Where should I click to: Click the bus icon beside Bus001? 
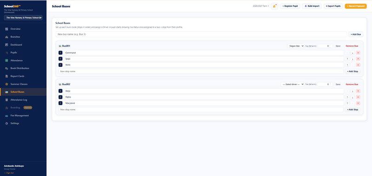click(x=60, y=46)
